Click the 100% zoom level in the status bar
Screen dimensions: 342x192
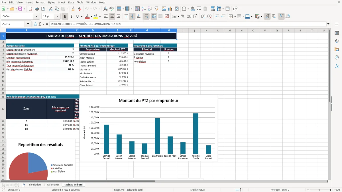click(x=337, y=190)
